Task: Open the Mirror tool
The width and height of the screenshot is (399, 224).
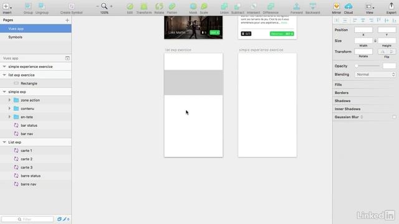Action: point(337,6)
